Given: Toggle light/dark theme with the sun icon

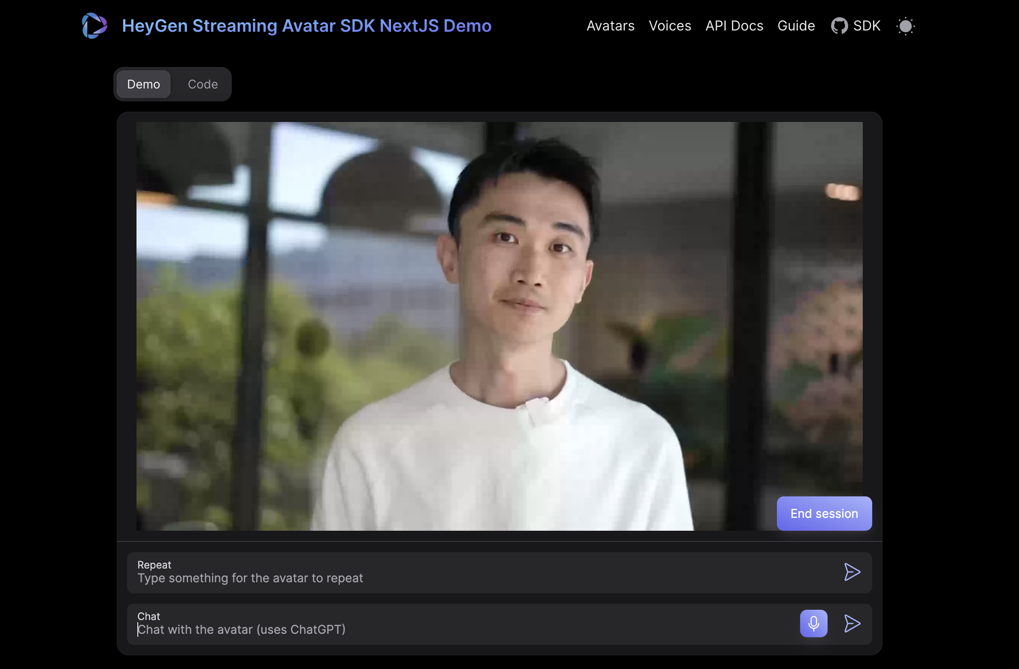Looking at the screenshot, I should point(906,26).
